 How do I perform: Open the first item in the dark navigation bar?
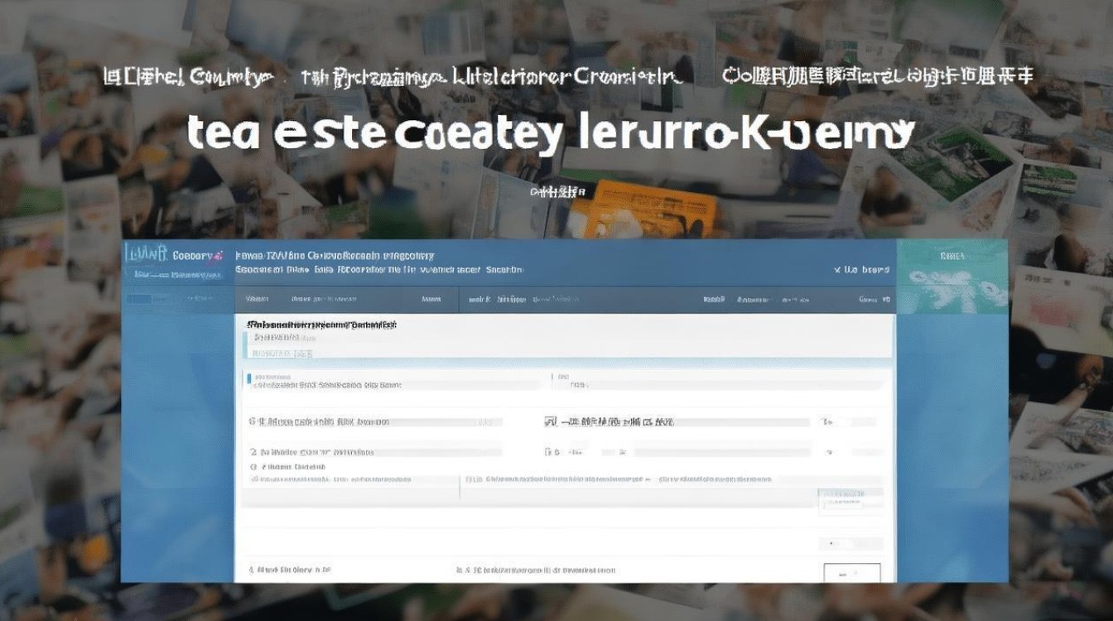tap(257, 299)
